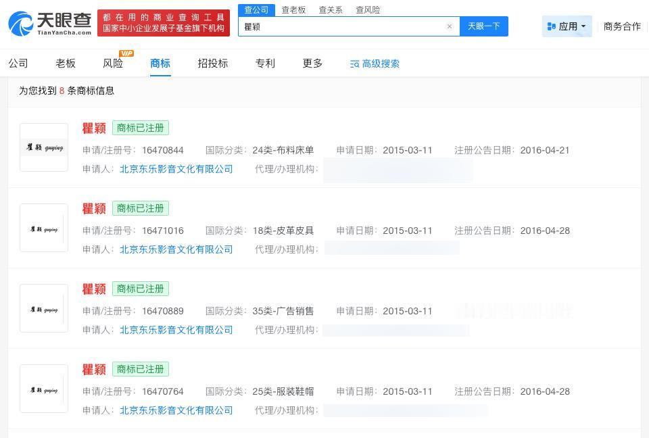Click the red promotional banner
Screen dimensions: 649x438
[164, 23]
